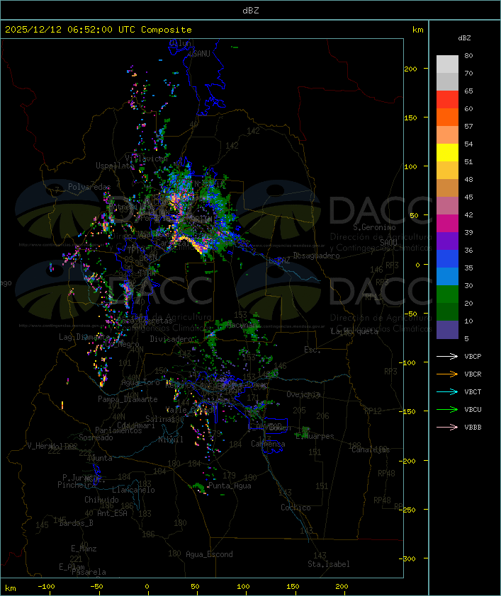Click the Lag.Diamante place label on map
The width and height of the screenshot is (501, 596).
tap(84, 337)
